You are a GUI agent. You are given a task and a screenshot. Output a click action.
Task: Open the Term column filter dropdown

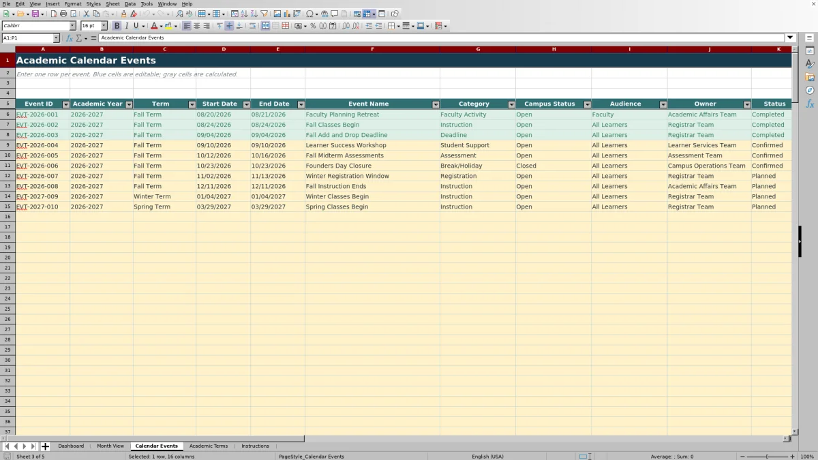point(192,104)
